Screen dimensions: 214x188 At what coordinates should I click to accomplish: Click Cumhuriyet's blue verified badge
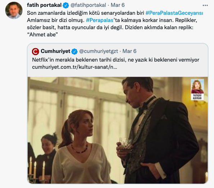point(74,52)
